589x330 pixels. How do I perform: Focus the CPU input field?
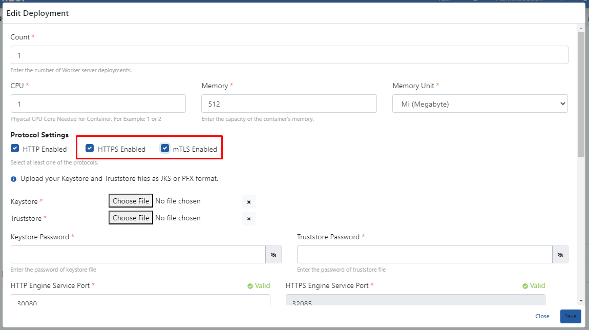click(x=98, y=104)
